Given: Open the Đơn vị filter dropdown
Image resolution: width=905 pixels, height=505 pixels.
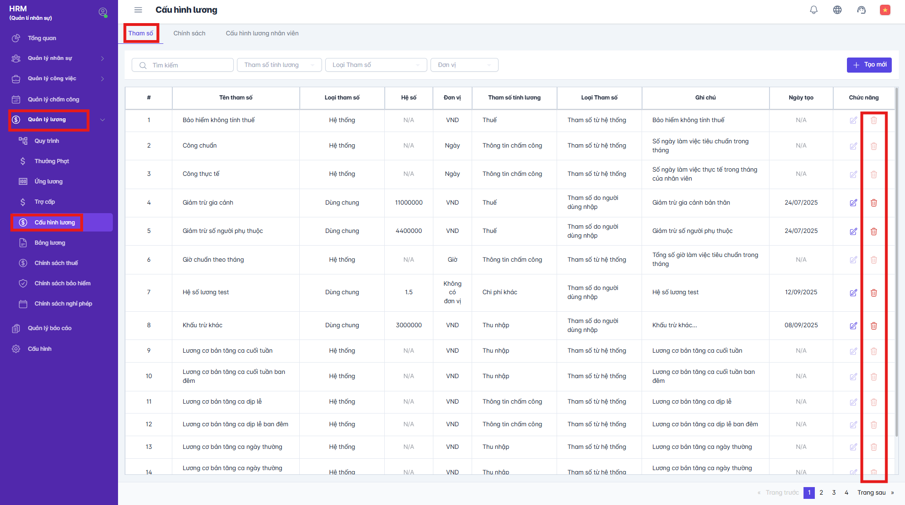Looking at the screenshot, I should [x=464, y=65].
